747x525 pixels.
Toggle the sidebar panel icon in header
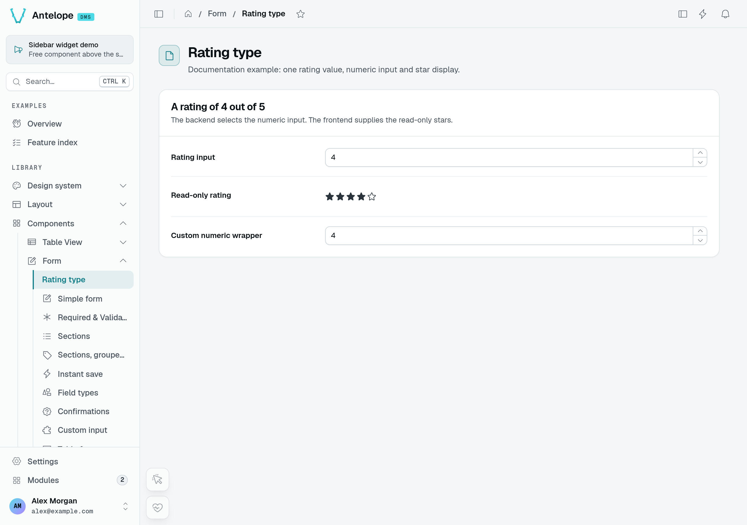click(x=158, y=14)
